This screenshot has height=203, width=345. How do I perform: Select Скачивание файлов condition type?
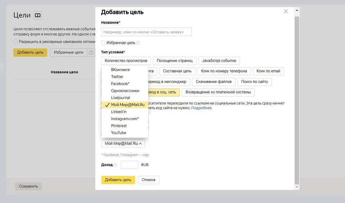(213, 82)
